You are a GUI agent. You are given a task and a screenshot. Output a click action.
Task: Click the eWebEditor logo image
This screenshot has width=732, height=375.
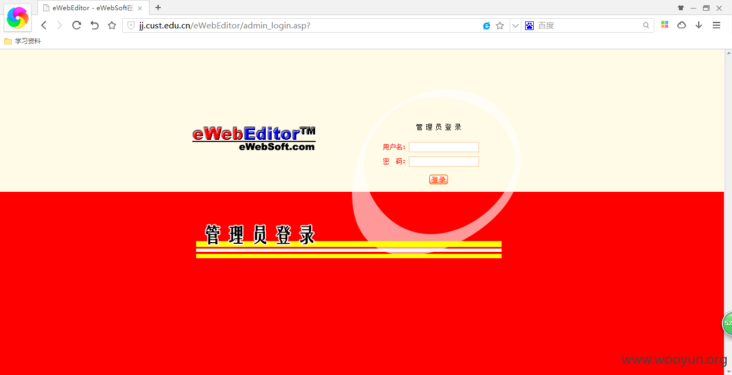(254, 138)
